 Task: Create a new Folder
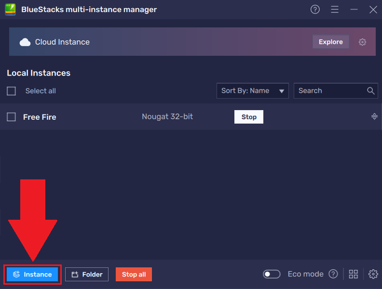tap(87, 275)
